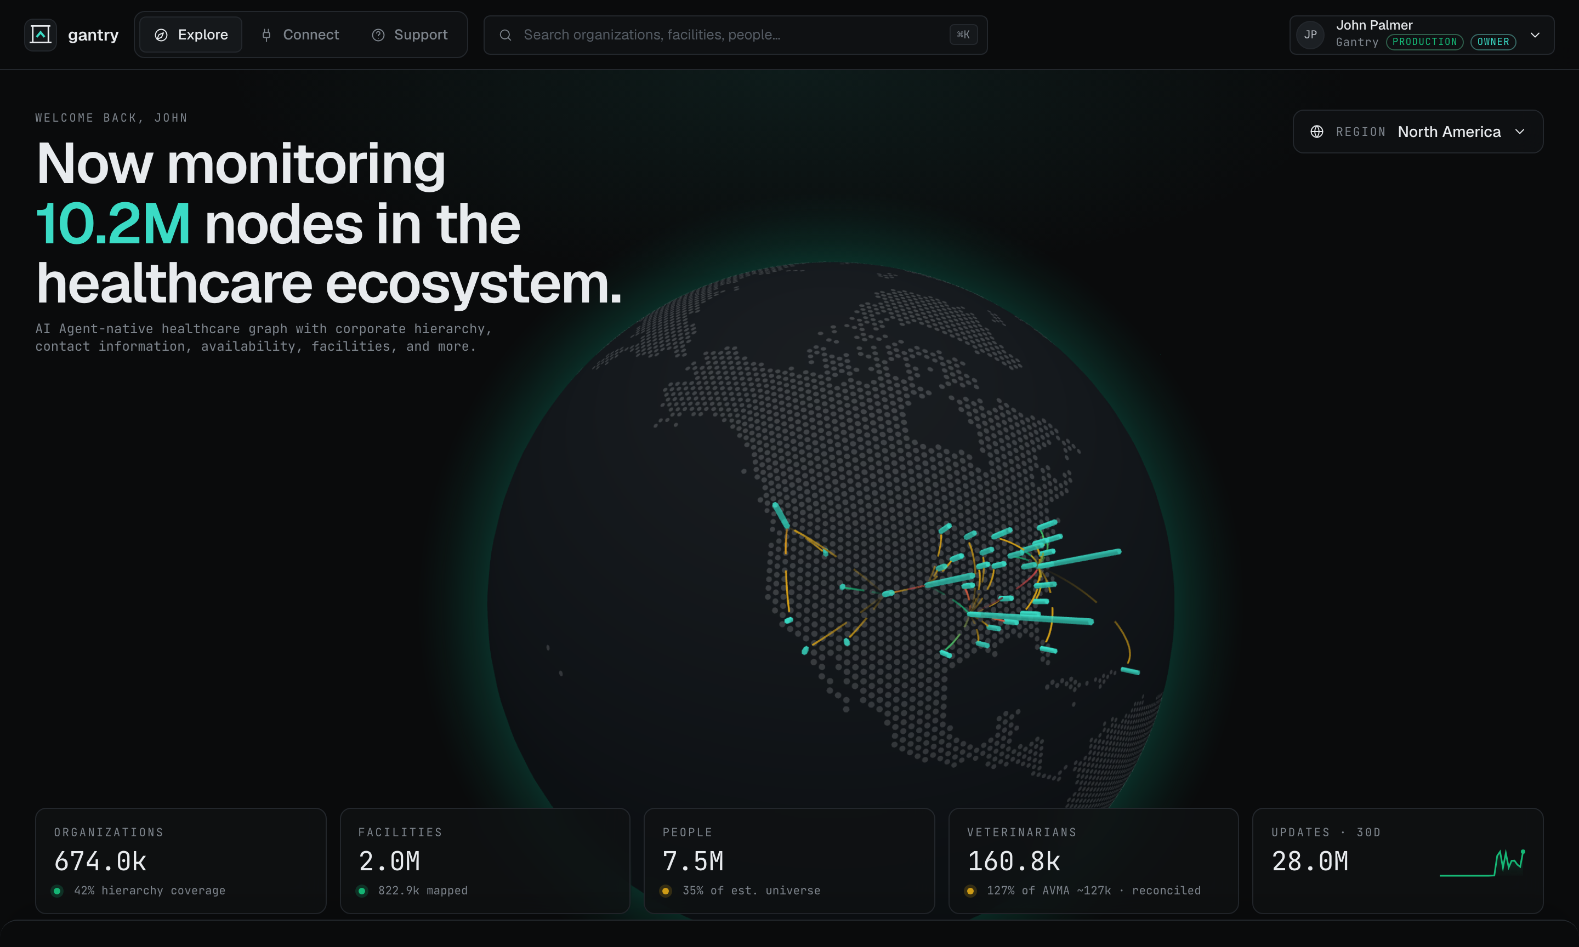Click the 42% hierarchy coverage text

click(x=149, y=890)
